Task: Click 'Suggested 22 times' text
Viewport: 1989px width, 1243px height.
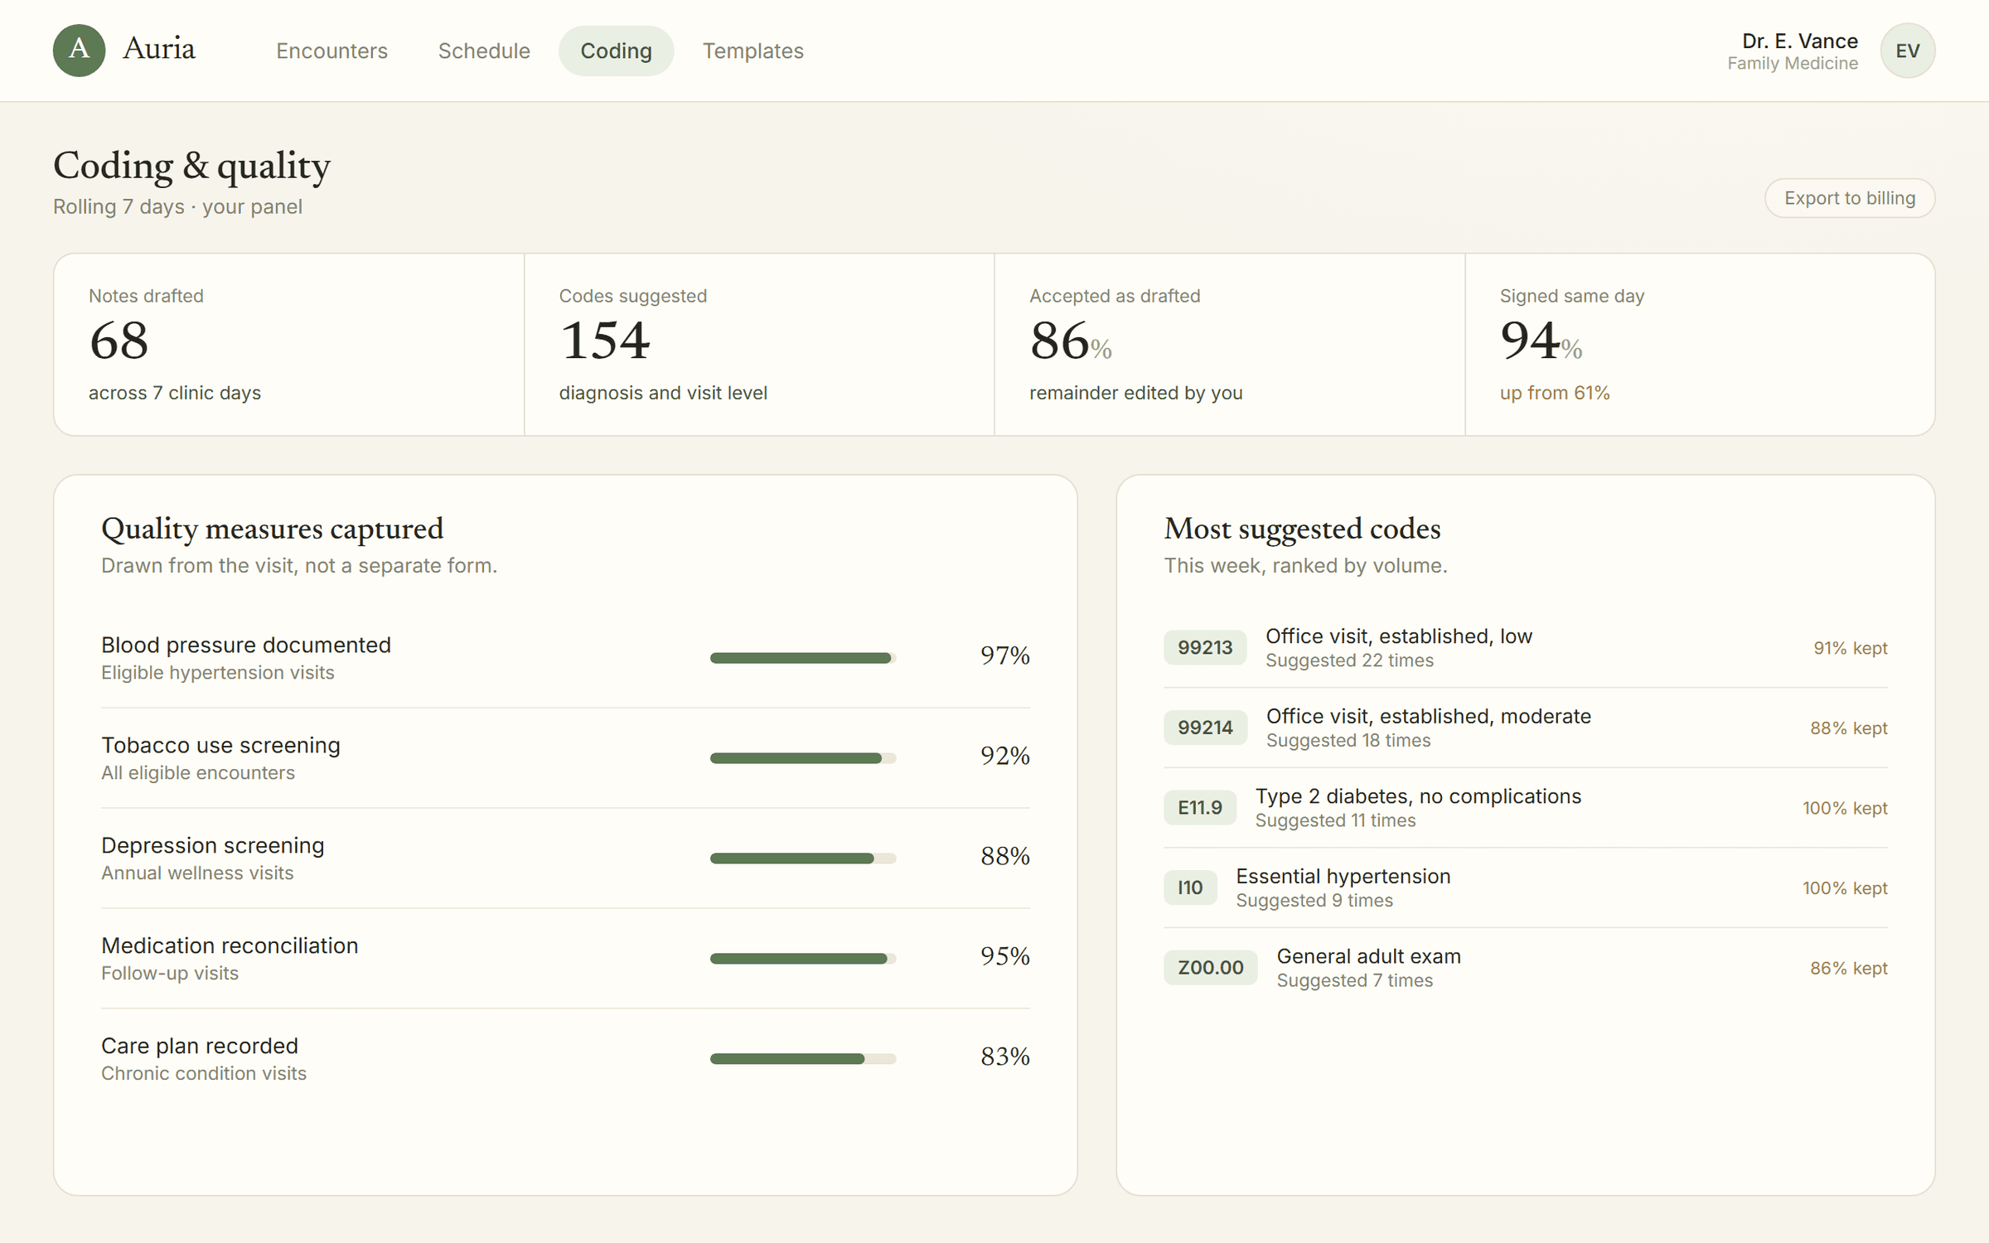Action: [x=1349, y=660]
